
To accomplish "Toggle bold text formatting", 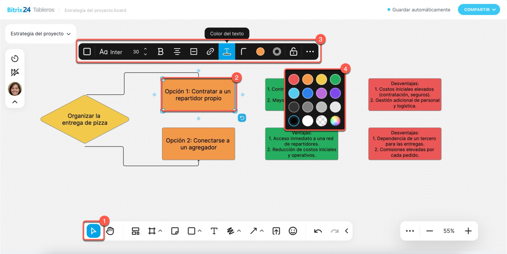I will (x=160, y=52).
